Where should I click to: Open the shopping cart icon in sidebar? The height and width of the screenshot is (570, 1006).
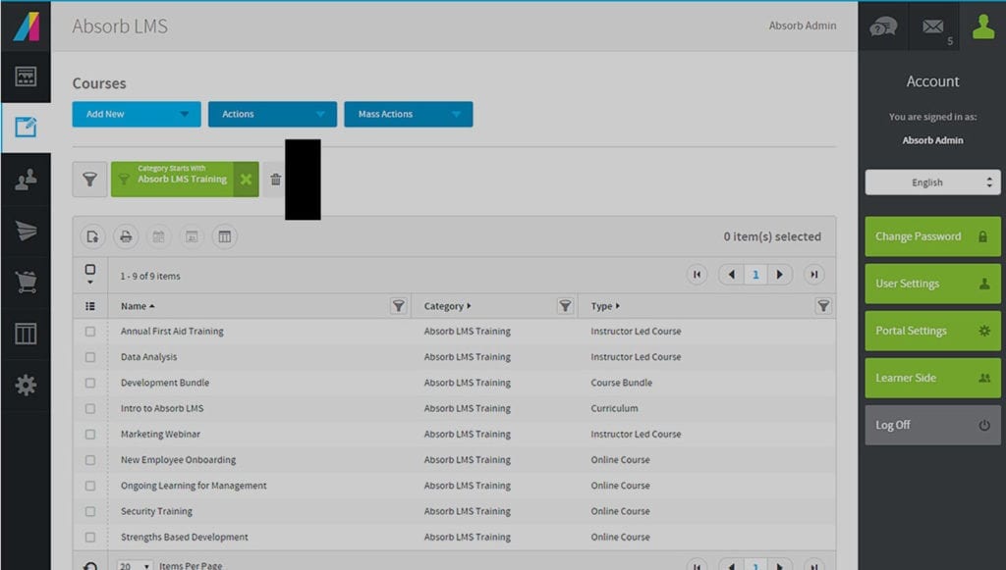click(x=26, y=282)
